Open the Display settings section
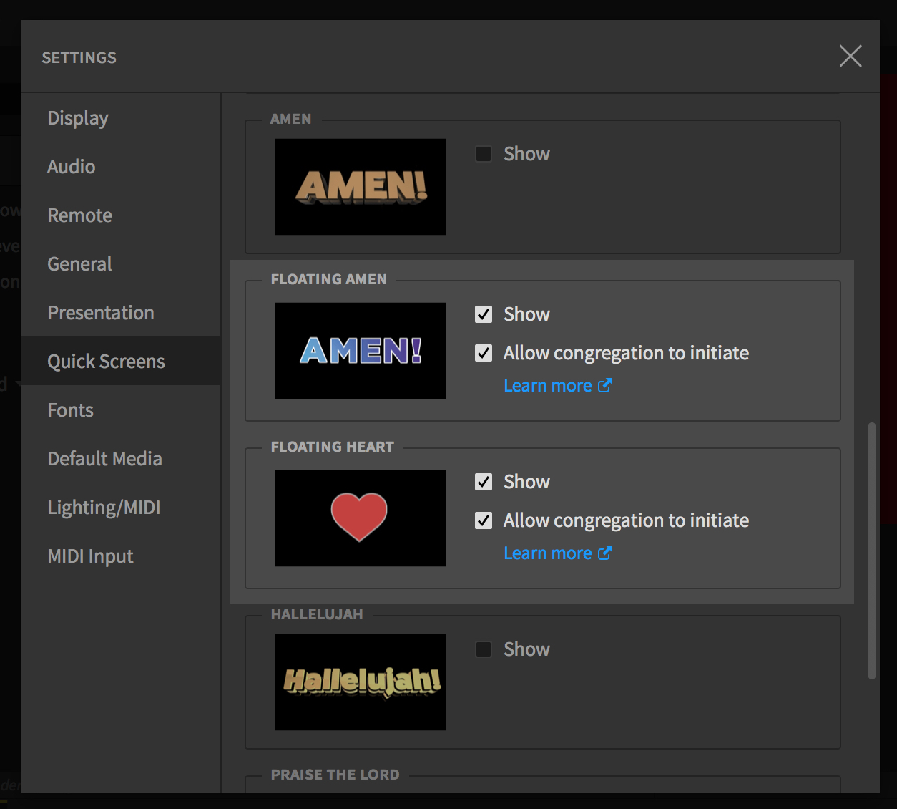The image size is (897, 809). [x=121, y=118]
